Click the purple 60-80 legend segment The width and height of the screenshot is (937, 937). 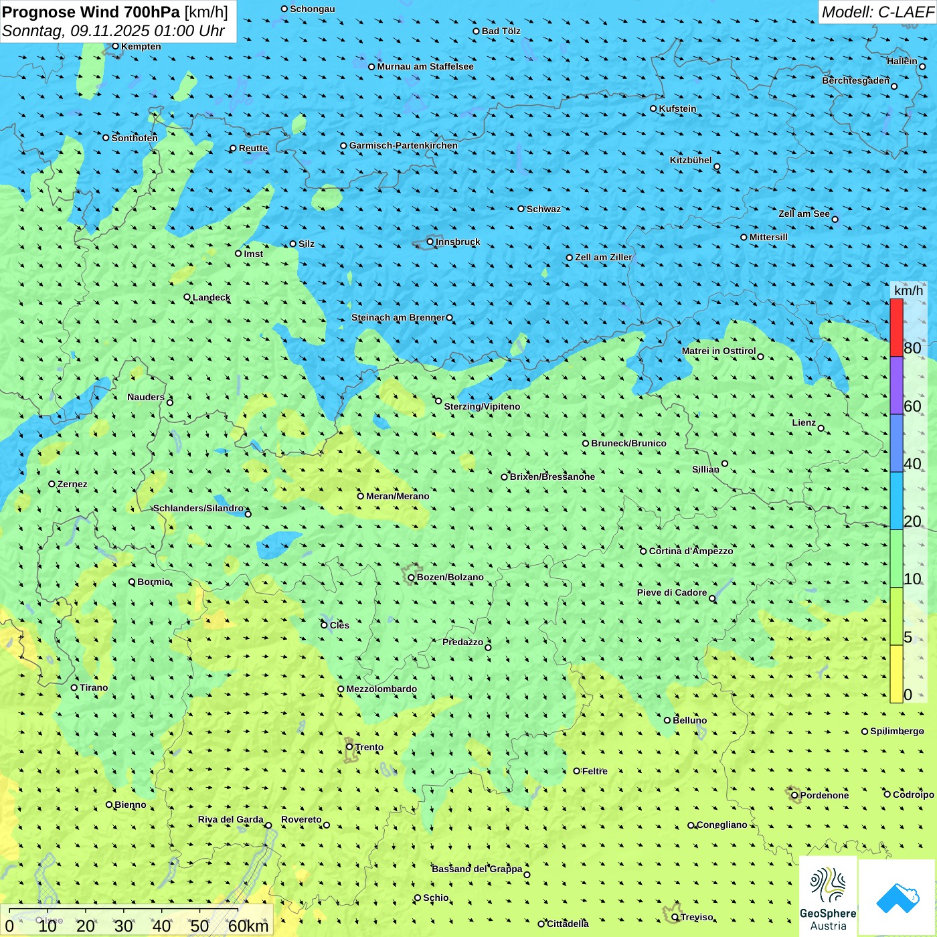coord(896,386)
